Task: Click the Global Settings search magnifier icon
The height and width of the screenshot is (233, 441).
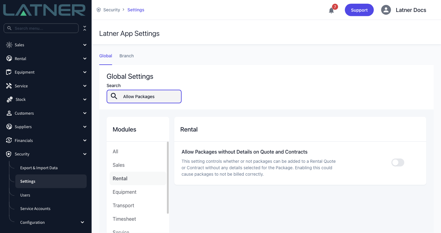Action: pos(114,96)
